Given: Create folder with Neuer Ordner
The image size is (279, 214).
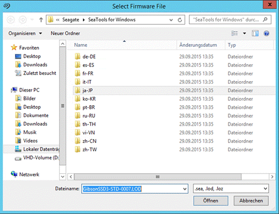Looking at the screenshot, I should (x=66, y=33).
